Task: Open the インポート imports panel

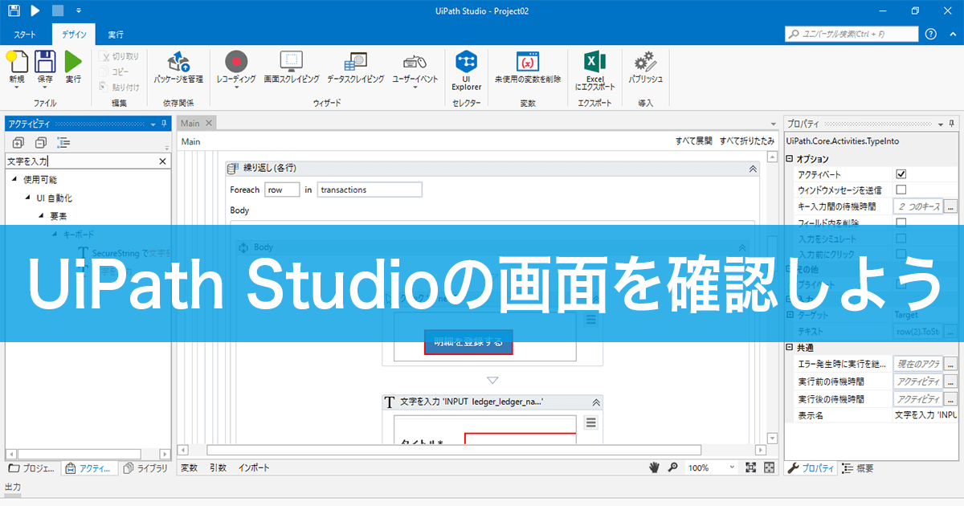Action: pos(254,467)
